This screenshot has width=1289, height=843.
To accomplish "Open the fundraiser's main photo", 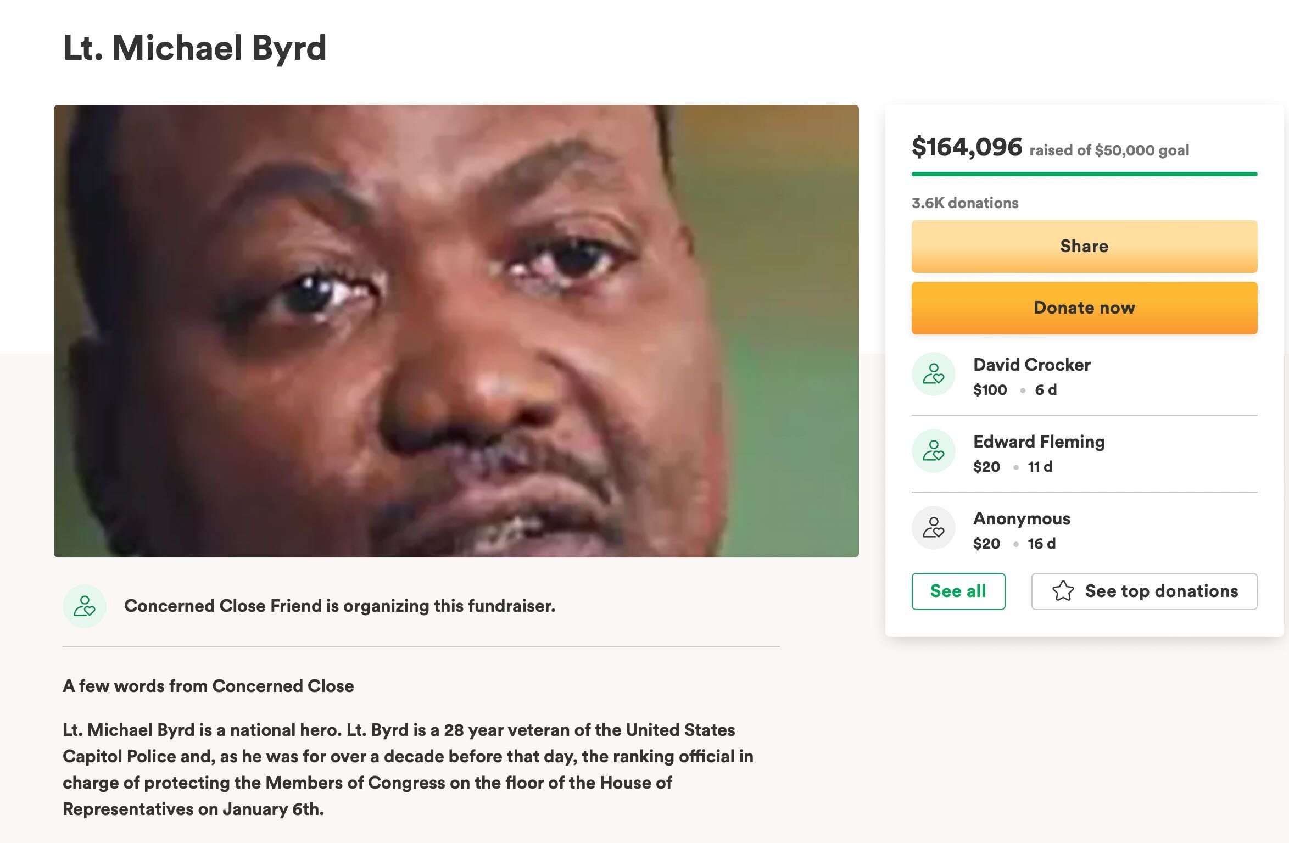I will 456,331.
